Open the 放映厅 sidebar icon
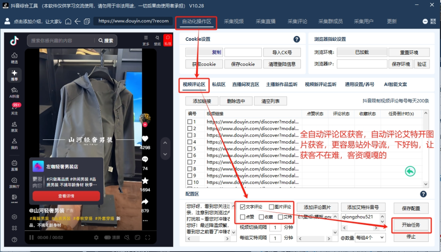Screen dimensions: 441x252 pos(14,182)
